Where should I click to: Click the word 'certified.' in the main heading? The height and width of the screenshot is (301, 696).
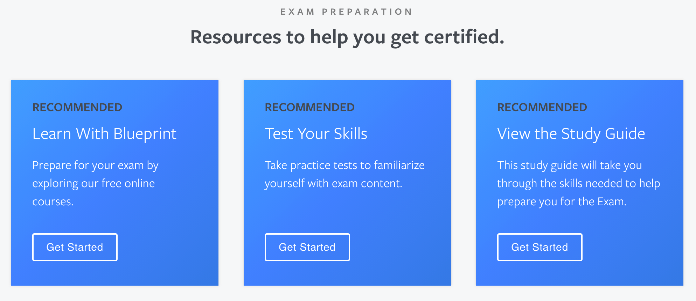(464, 37)
